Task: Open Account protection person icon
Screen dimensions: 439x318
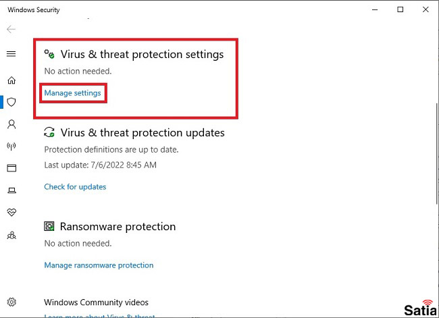Action: point(11,124)
